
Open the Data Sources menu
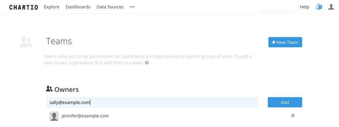(x=110, y=7)
